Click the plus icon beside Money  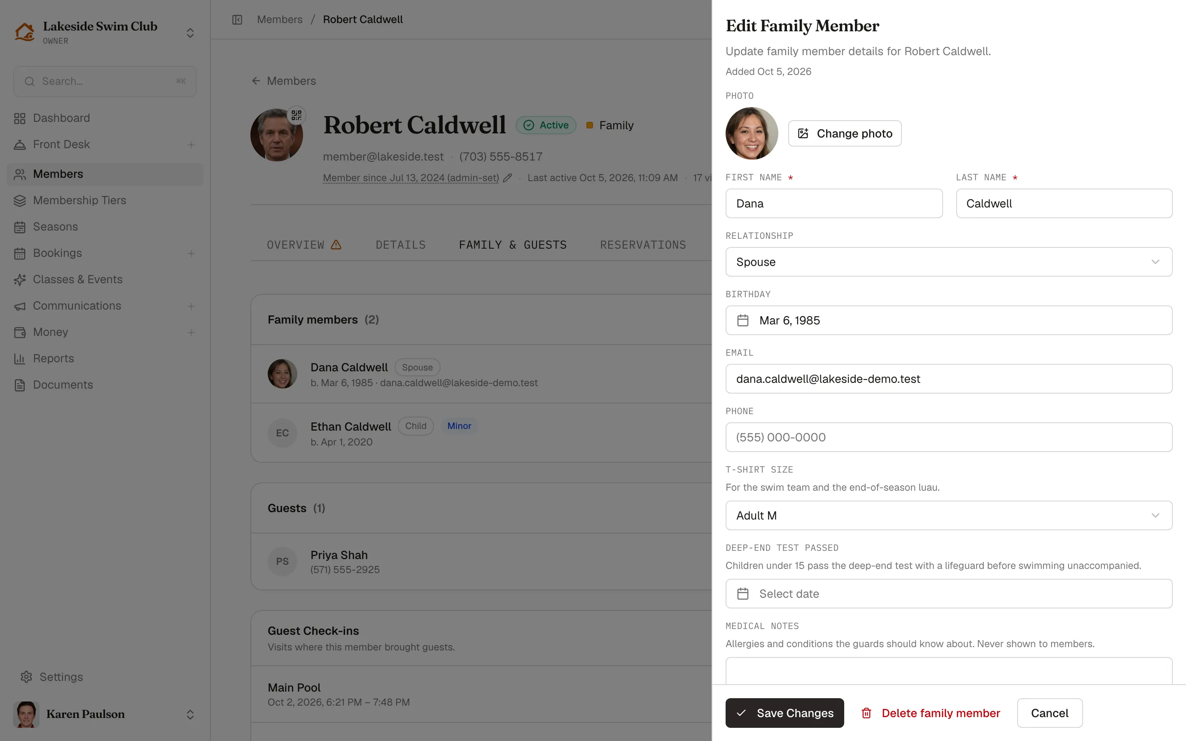pyautogui.click(x=191, y=333)
